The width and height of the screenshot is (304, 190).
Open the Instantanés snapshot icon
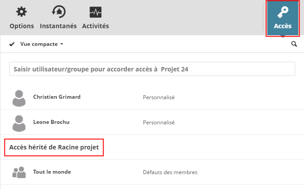click(58, 12)
